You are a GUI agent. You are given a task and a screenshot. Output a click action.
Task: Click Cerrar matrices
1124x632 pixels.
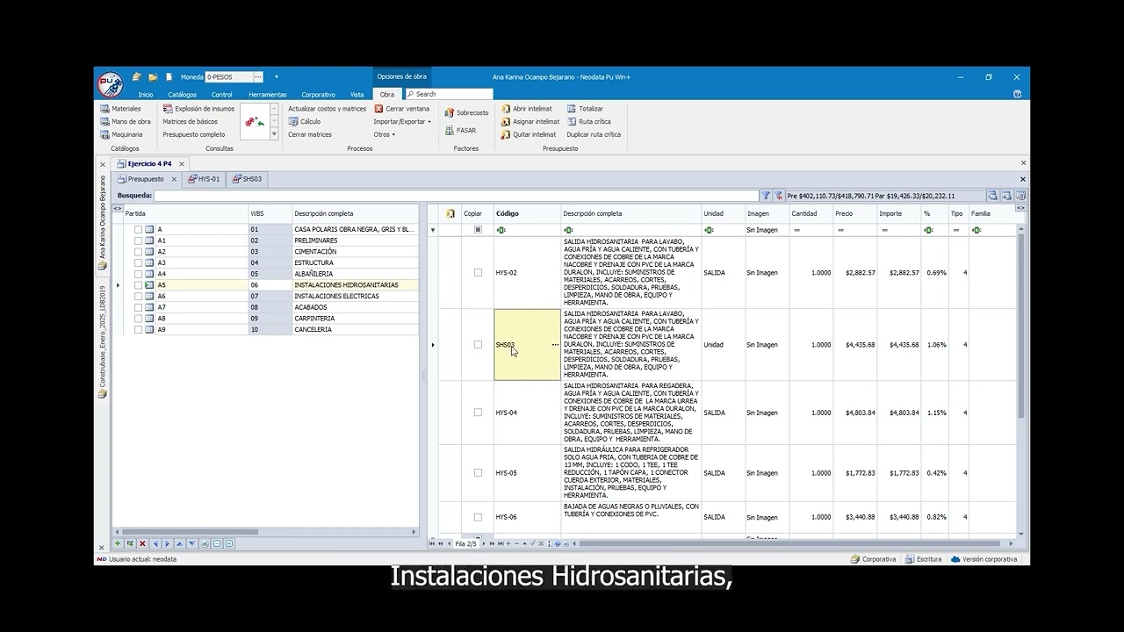coord(310,134)
